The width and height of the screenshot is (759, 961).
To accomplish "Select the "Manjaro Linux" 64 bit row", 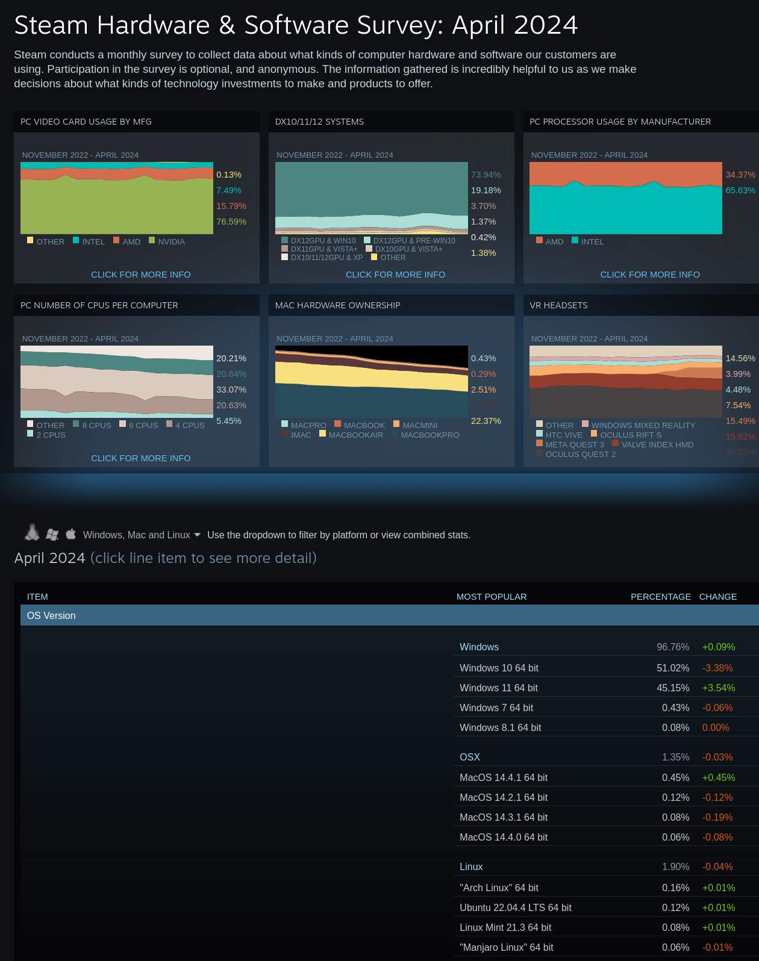I will point(606,947).
